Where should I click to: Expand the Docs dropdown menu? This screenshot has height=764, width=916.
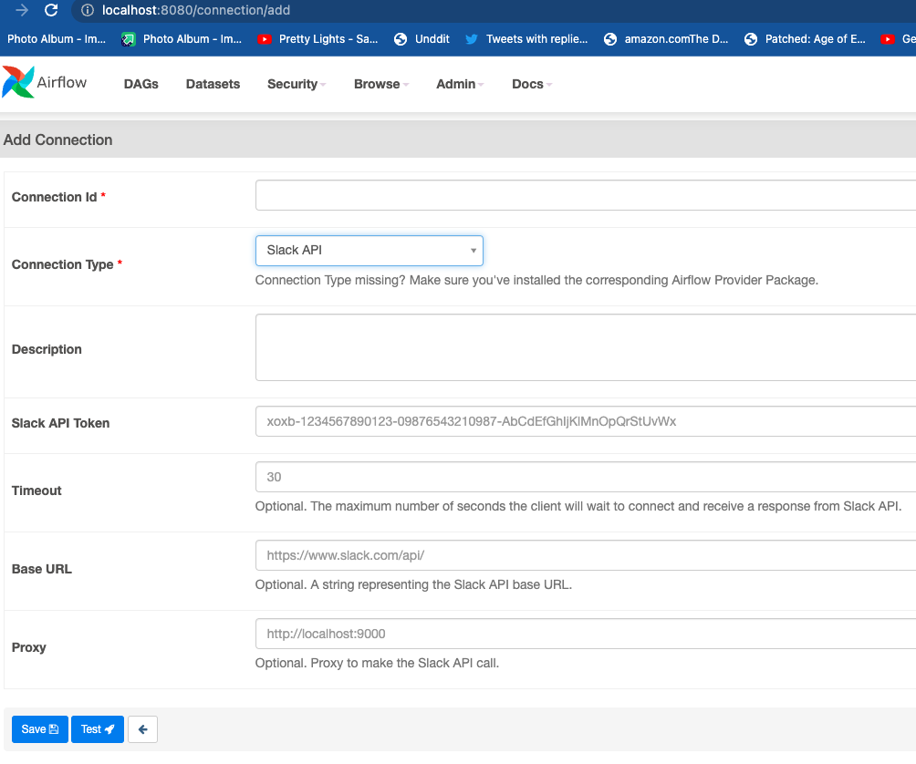(x=532, y=84)
